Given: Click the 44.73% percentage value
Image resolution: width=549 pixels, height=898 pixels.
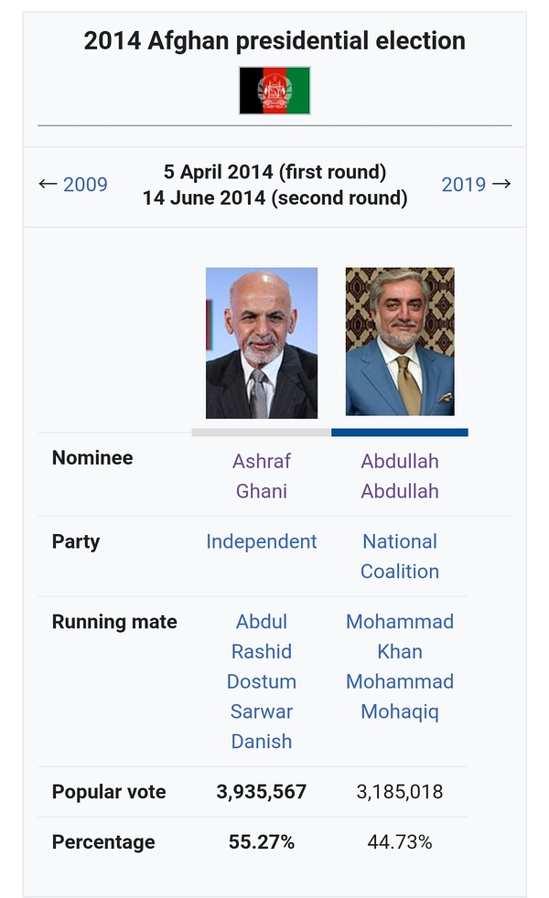Looking at the screenshot, I should (400, 842).
